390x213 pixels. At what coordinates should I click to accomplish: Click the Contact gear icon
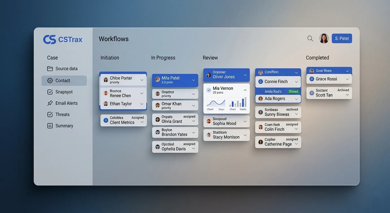(x=50, y=81)
